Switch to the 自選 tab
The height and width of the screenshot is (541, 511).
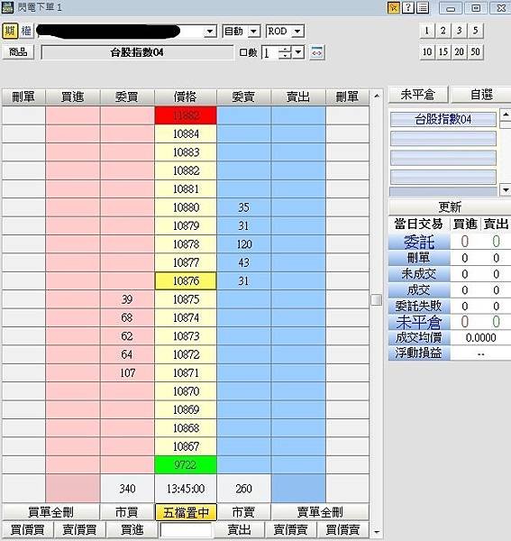[481, 94]
